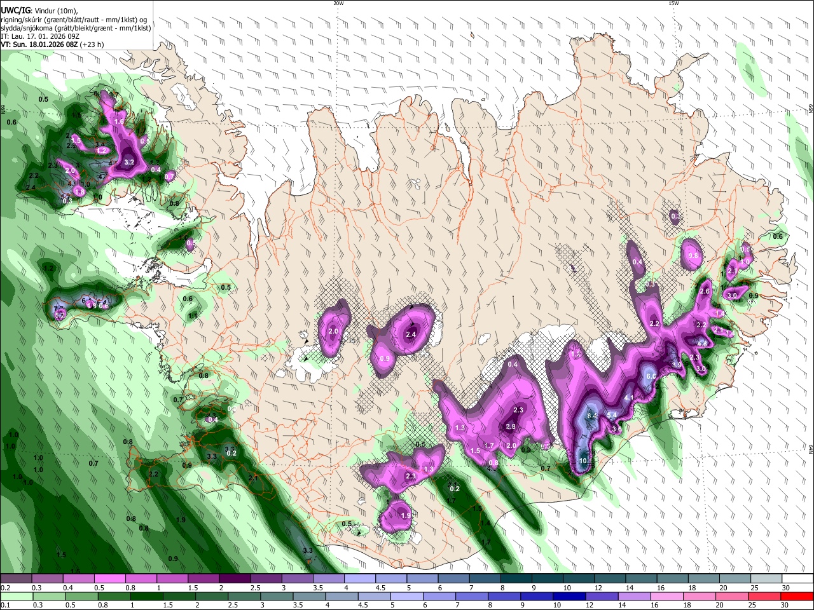Select the violet 12 swatch in the bottom legend row

click(x=601, y=596)
